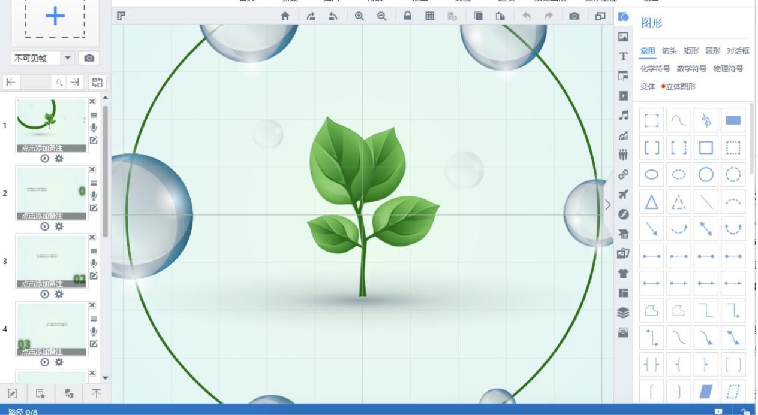The height and width of the screenshot is (415, 758).
Task: Add a new frame with plus box
Action: pos(55,17)
